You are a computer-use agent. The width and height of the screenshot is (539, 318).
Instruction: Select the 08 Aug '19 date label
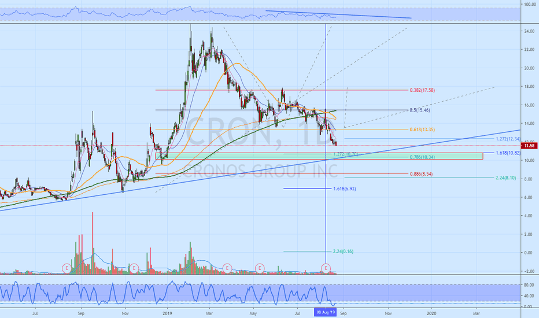click(x=325, y=312)
